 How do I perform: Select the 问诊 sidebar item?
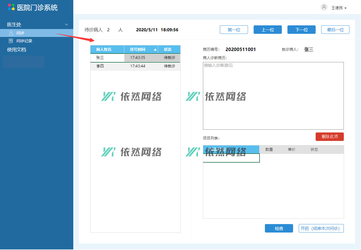coord(20,33)
